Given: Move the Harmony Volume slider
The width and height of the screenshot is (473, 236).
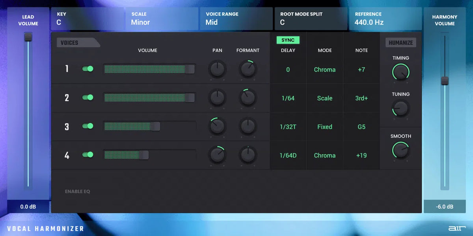Looking at the screenshot, I should click(x=445, y=81).
